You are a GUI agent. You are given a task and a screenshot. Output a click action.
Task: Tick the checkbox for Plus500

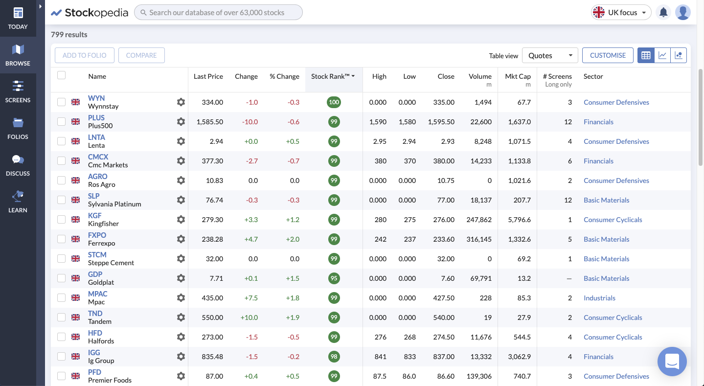(x=61, y=121)
